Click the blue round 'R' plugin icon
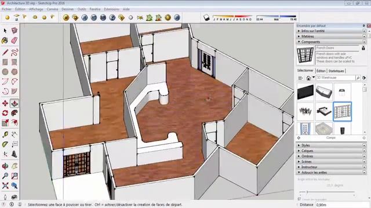This screenshot has height=208, width=371. [85, 17]
